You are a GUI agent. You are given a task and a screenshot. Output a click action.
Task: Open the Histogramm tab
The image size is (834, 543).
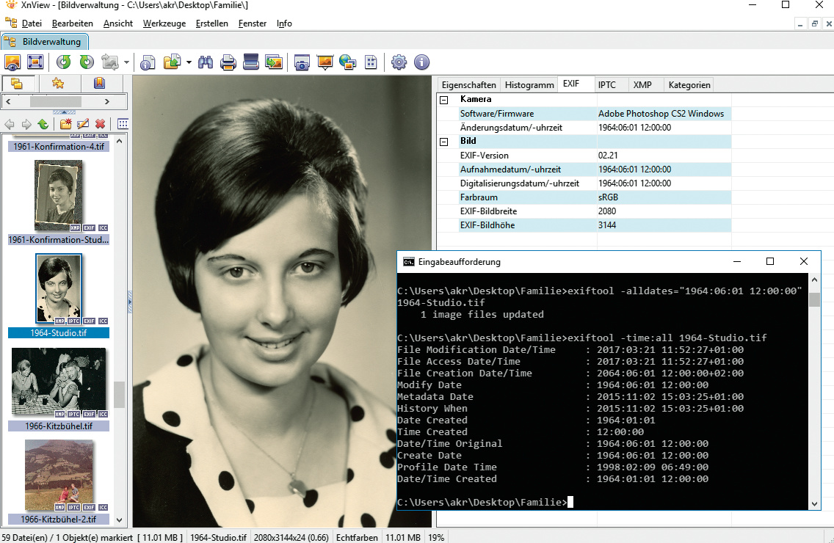(529, 85)
